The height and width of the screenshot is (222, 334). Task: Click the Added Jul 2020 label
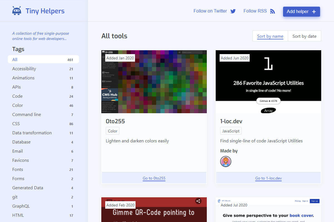click(234, 205)
